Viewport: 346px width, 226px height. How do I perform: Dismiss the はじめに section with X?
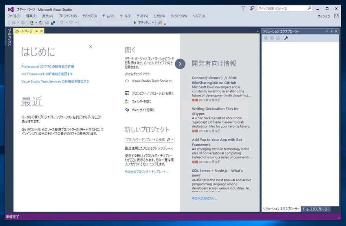(x=90, y=46)
